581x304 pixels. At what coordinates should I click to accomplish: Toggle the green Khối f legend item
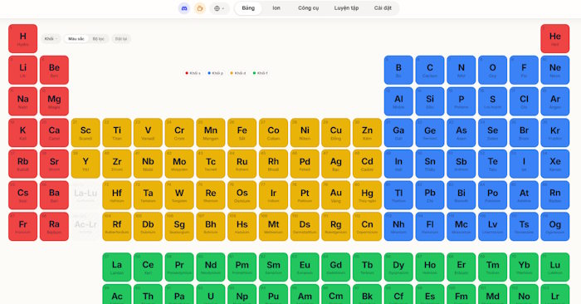260,73
